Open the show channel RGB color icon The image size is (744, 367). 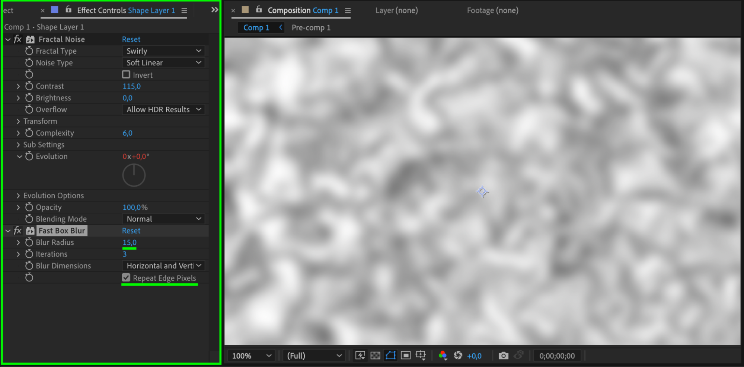(x=443, y=355)
